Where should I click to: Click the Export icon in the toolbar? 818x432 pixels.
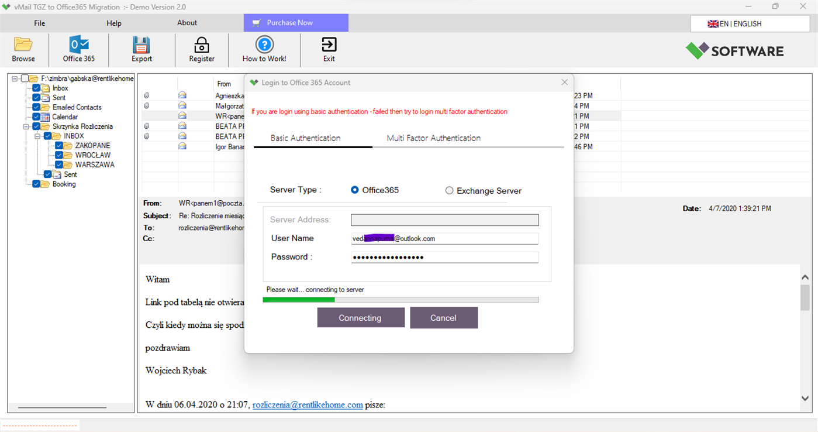[141, 50]
